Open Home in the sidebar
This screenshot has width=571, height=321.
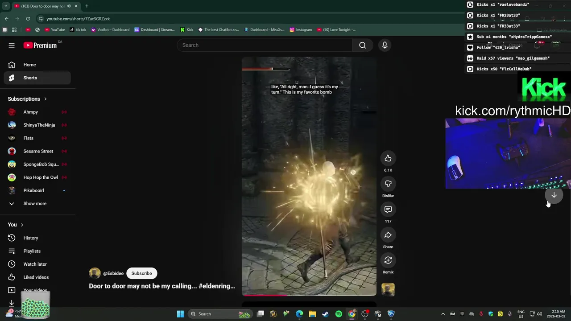pyautogui.click(x=37, y=65)
